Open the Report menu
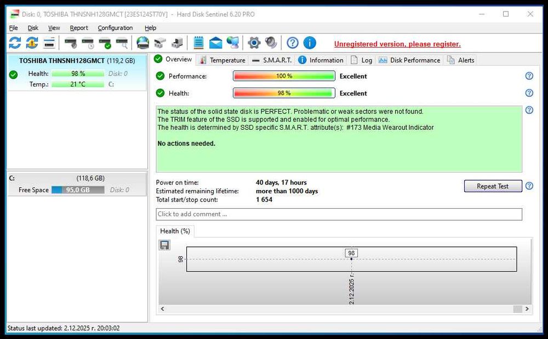548x339 pixels. pyautogui.click(x=79, y=28)
